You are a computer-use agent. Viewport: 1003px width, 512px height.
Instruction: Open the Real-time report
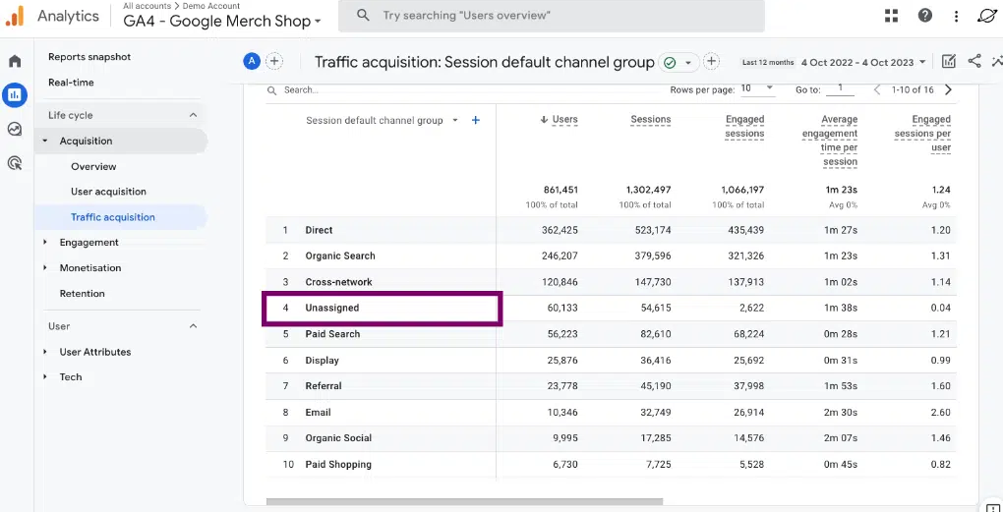tap(71, 83)
